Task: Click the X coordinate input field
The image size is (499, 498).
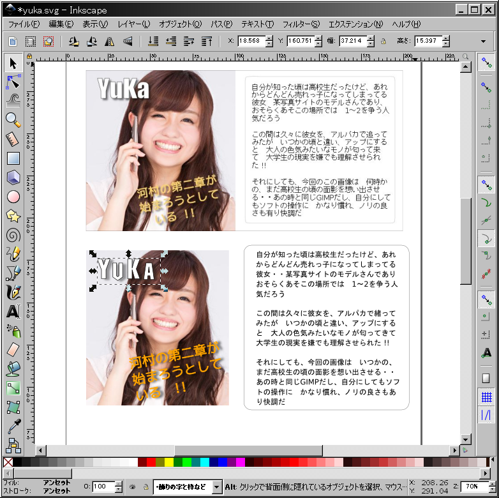Action: (251, 41)
